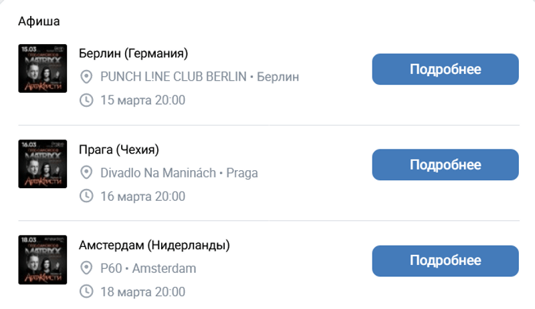Click the 15 марта 20:00 date text
Viewport: 535px width, 309px height.
click(142, 101)
